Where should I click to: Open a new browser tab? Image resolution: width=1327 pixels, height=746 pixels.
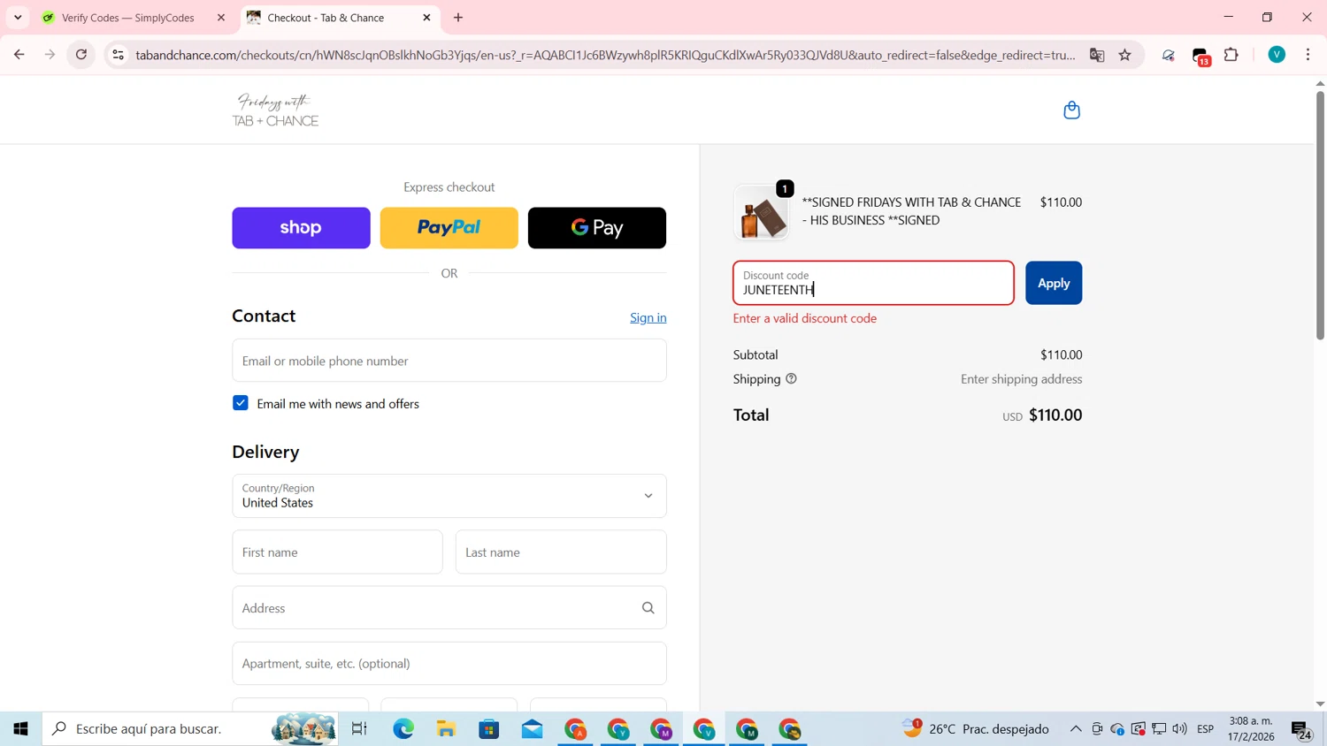click(458, 18)
